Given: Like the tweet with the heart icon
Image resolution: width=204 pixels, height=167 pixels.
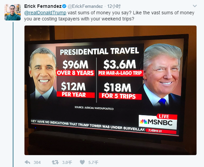Looking at the screenshot, I should [x=82, y=162].
